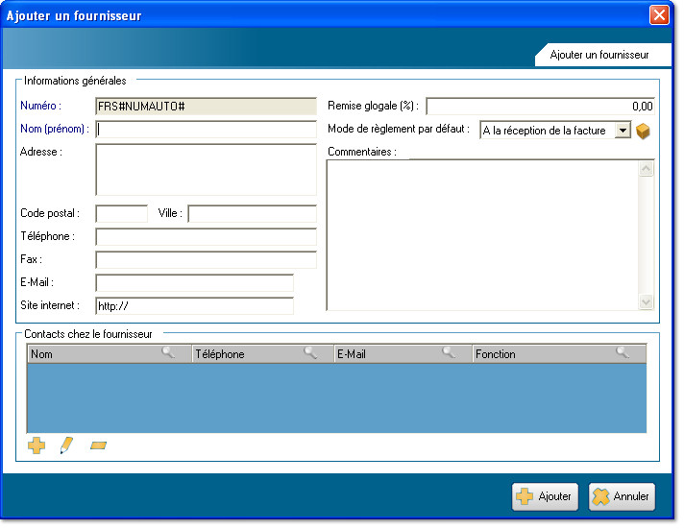Screen dimensions: 684x529
Task: Select the Ajouter un fournisseur tab
Action: click(x=598, y=56)
